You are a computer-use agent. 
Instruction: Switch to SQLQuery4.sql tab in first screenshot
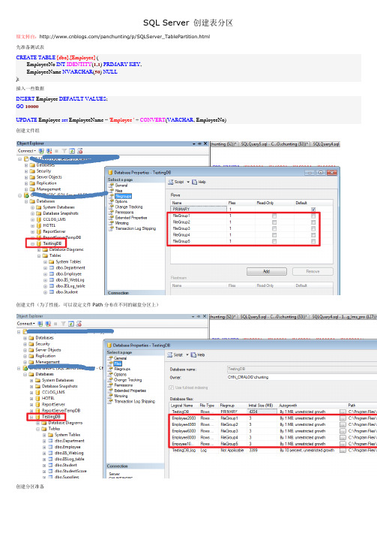(x=326, y=144)
